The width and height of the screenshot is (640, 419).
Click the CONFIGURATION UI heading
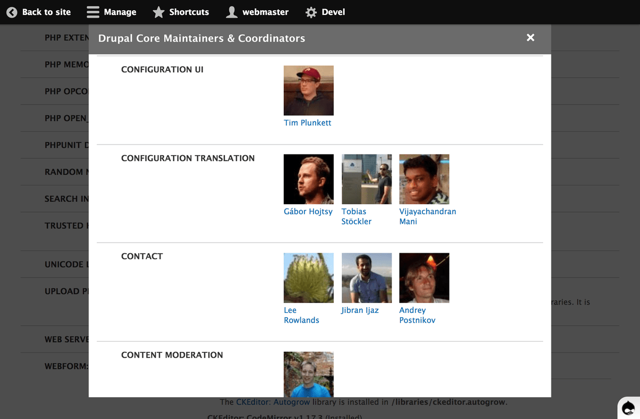162,69
